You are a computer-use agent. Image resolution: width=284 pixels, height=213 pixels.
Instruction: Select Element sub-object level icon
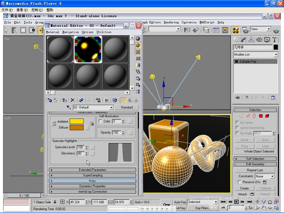267,116
